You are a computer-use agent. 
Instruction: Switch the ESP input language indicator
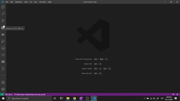(162, 98)
